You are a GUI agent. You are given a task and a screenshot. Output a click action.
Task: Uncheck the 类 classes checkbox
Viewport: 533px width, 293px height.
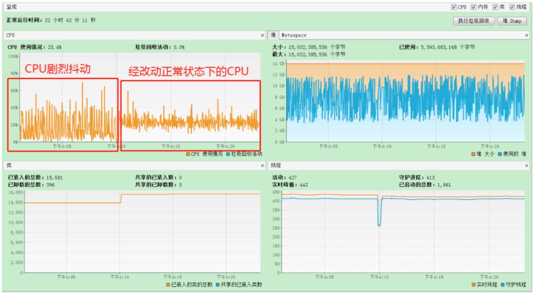click(x=495, y=7)
